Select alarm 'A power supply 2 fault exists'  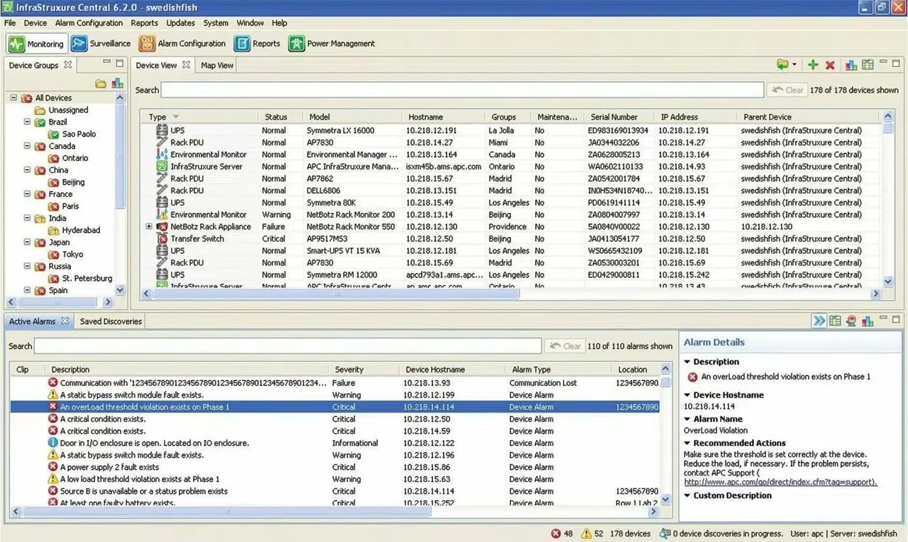click(x=334, y=467)
